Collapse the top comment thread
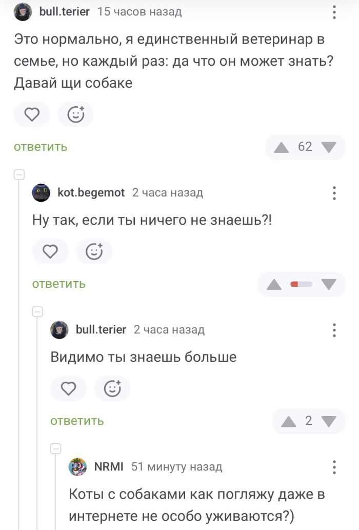This screenshot has width=359, height=530. click(x=19, y=173)
